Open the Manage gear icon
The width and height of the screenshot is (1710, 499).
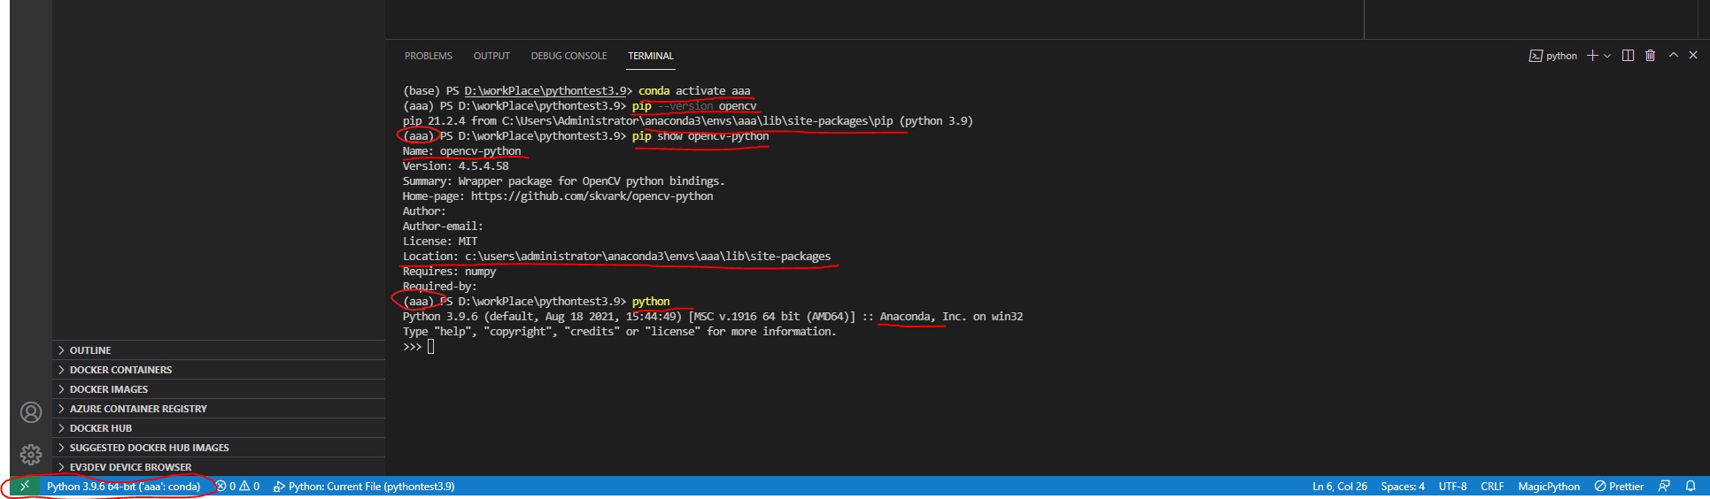(31, 455)
